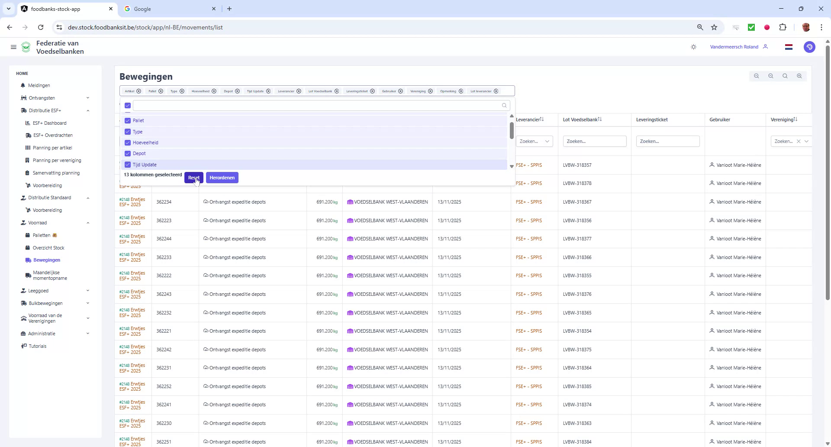Uncheck the Hoeveelheid column checkbox

127,143
